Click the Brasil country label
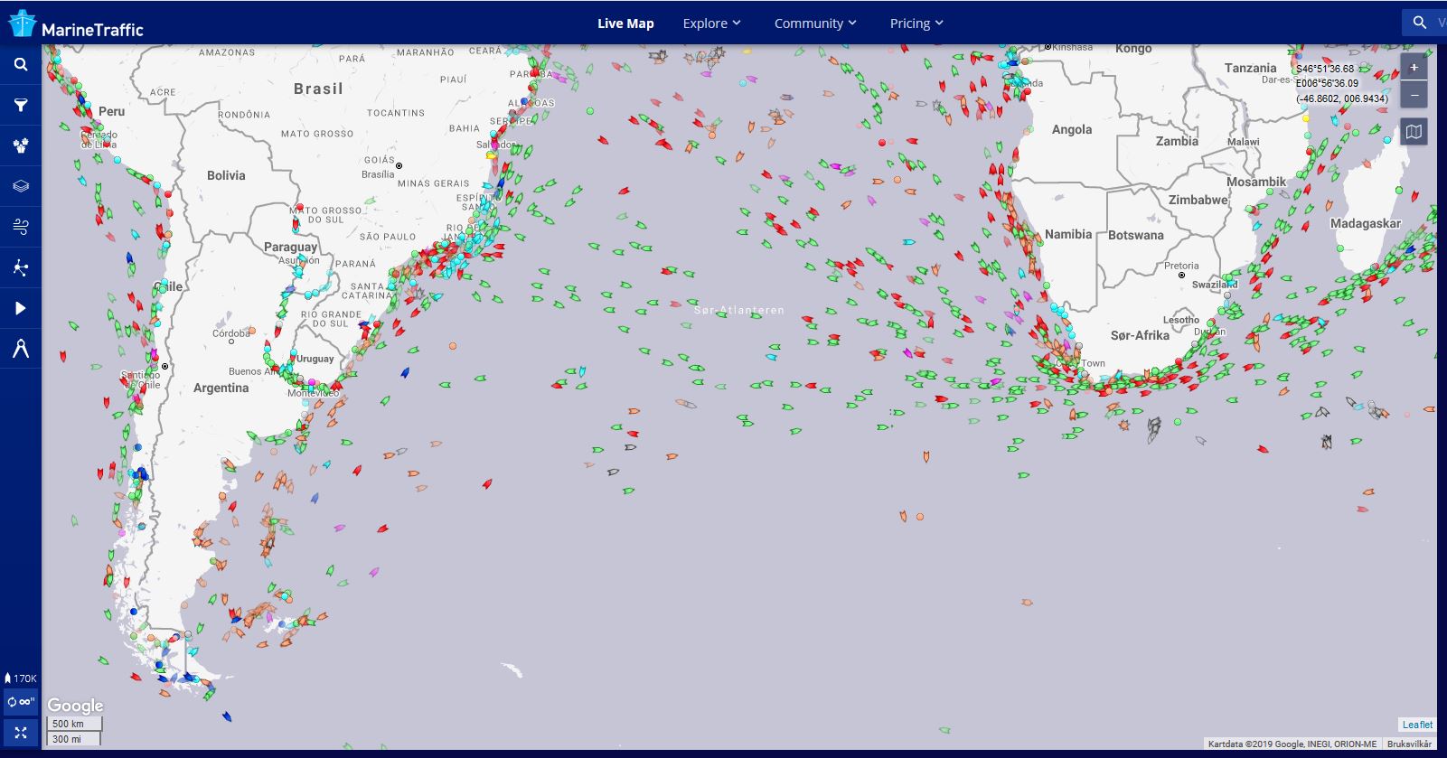 point(318,89)
